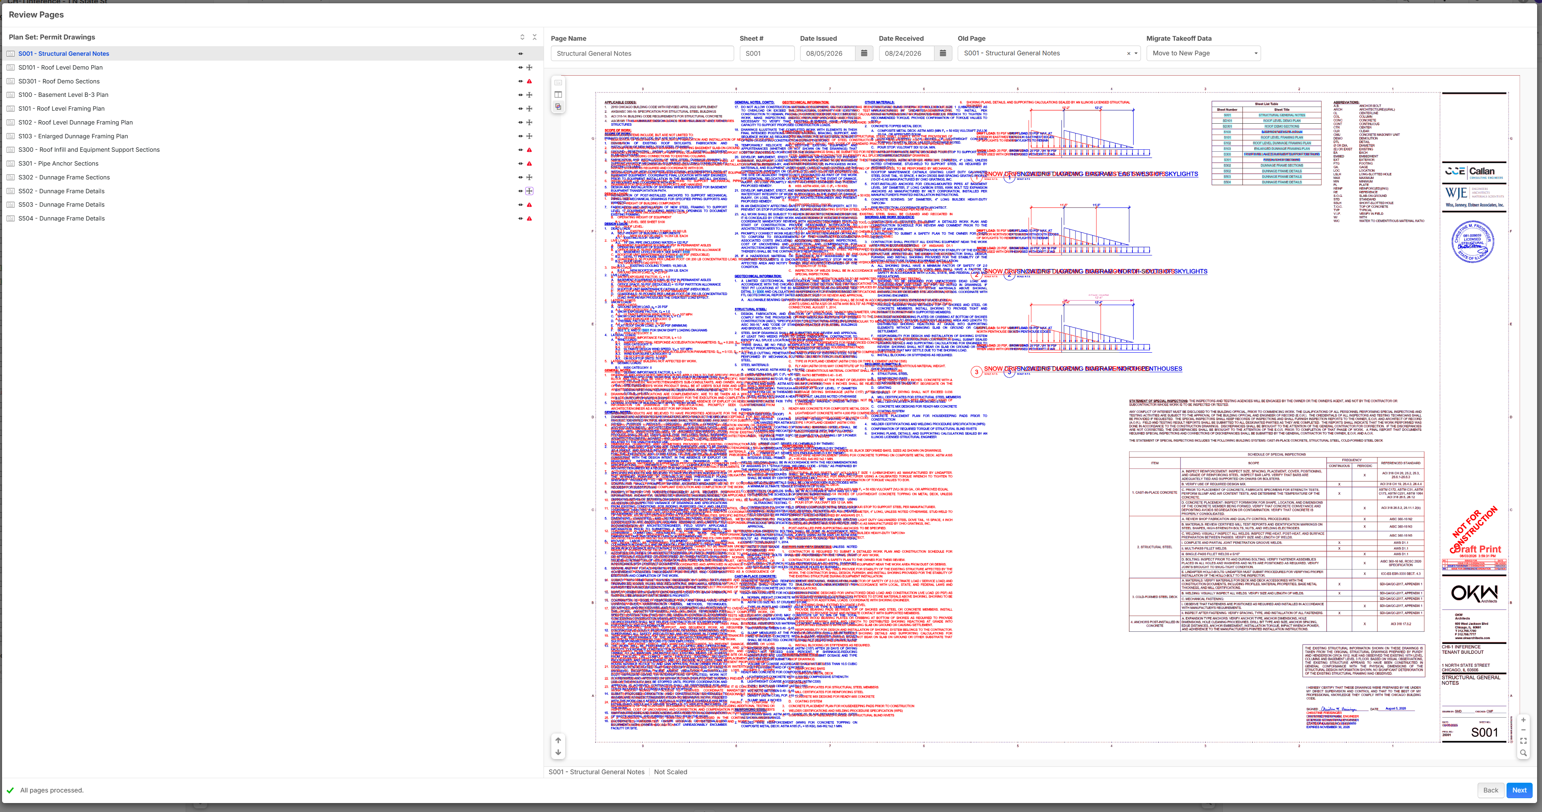Toggle link icon on S301 Pipe Anchor row
This screenshot has height=812, width=1542.
point(520,164)
